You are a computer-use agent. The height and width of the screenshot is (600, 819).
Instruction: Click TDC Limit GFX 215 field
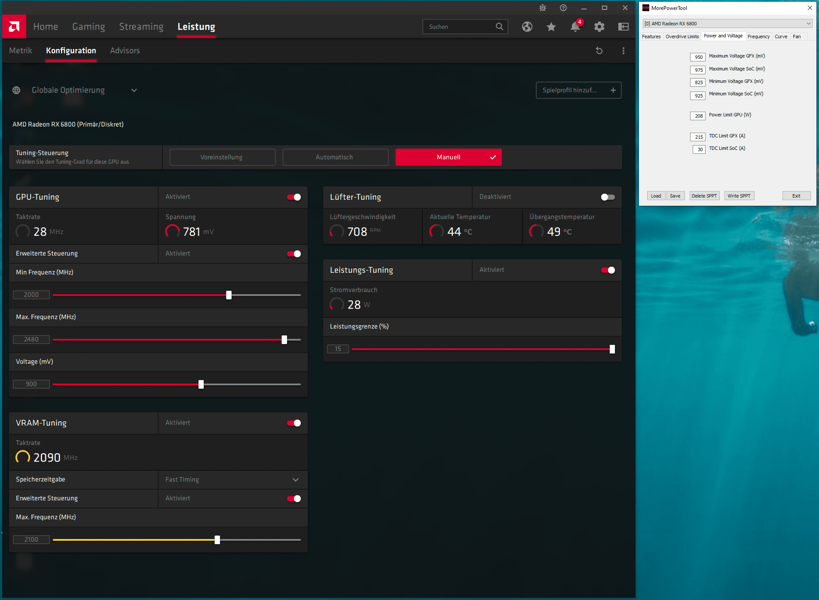(698, 137)
